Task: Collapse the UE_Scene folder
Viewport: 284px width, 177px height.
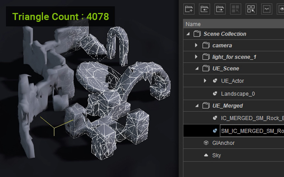Action: tap(196, 69)
